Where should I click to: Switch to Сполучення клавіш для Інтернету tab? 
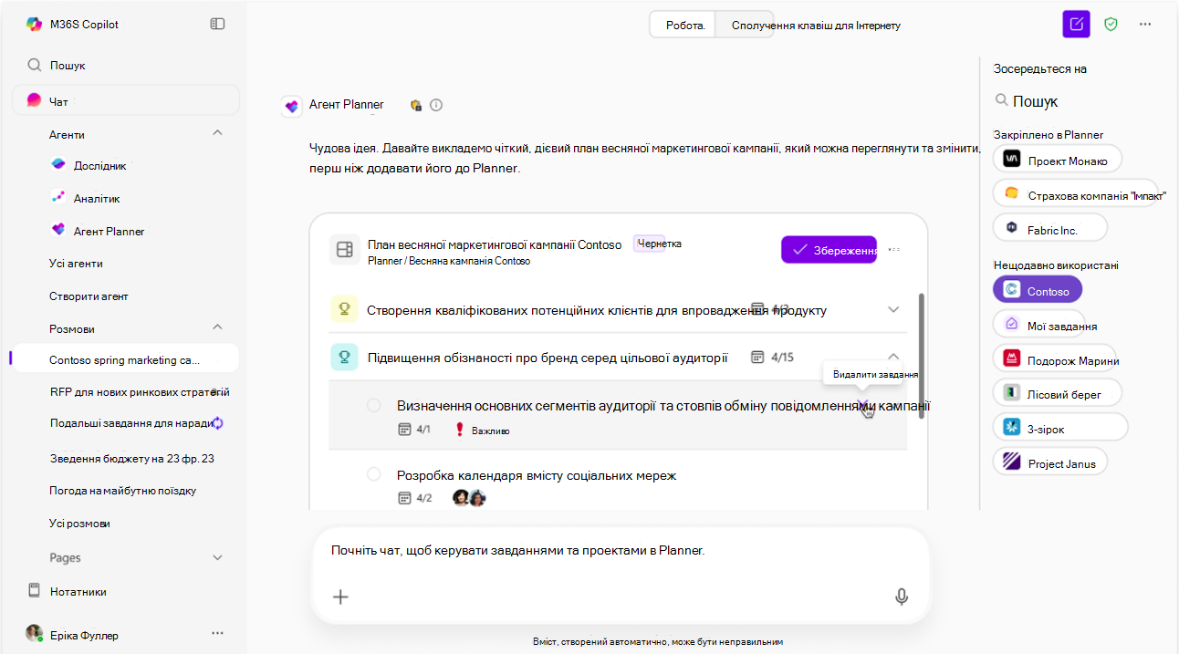816,26
